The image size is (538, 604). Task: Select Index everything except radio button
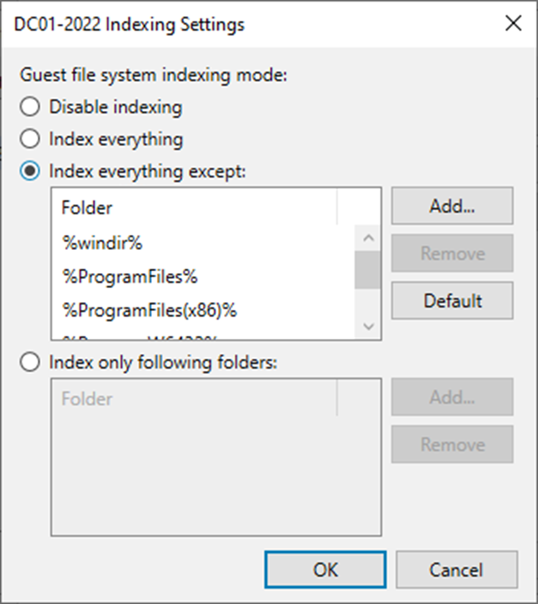tap(30, 171)
